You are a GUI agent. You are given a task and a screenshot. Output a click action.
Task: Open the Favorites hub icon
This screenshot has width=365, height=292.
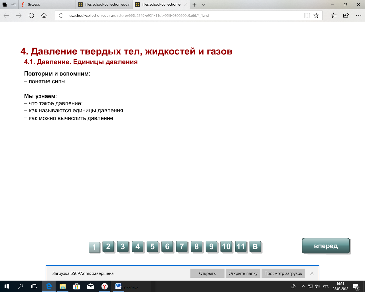click(334, 16)
